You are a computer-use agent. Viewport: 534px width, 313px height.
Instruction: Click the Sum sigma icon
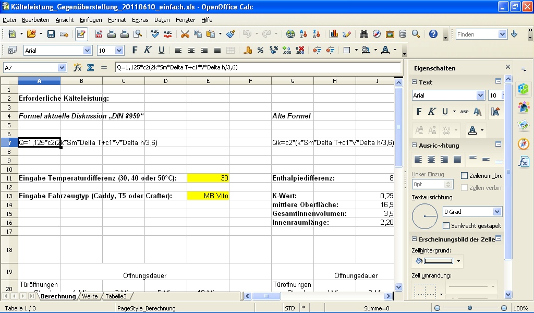90,68
